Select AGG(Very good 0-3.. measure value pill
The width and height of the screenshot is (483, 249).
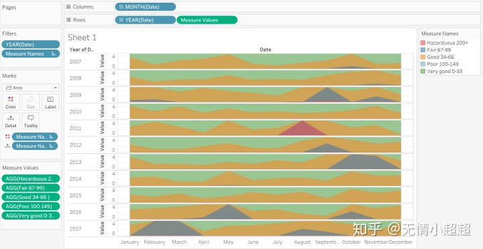point(30,216)
